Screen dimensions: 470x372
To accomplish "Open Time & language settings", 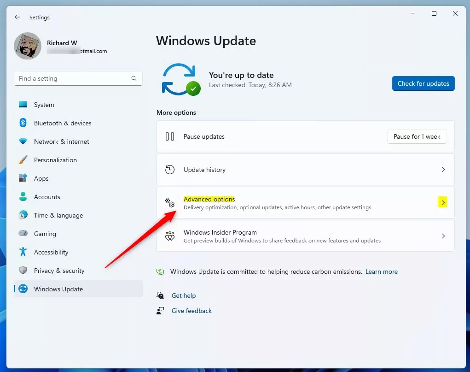I will point(58,215).
